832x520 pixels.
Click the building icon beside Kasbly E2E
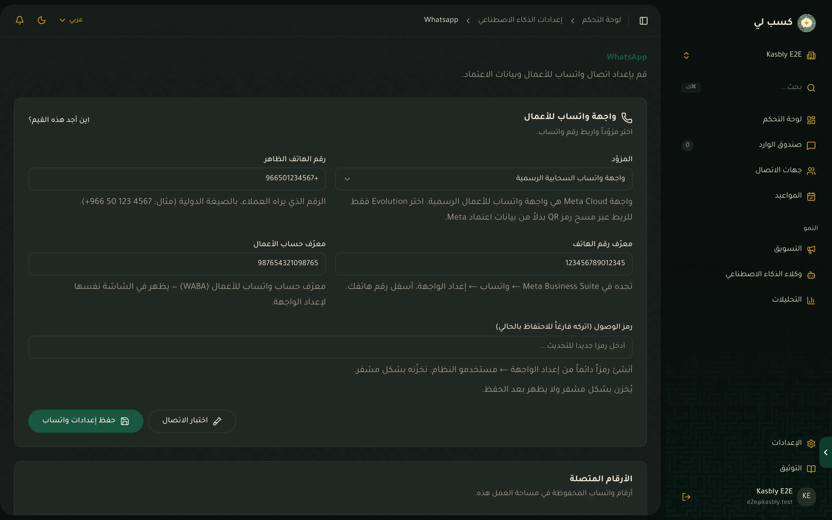tap(811, 55)
